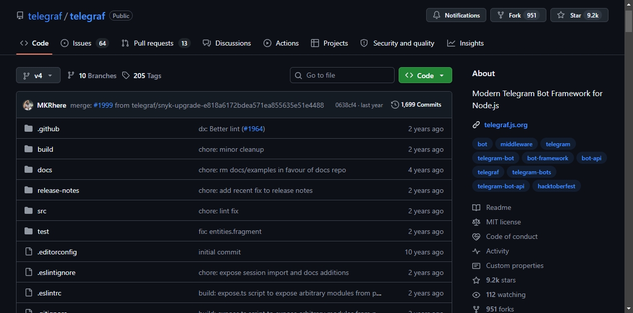Click the repository icon before telegraf
Screen dimensions: 633x313
(20, 16)
